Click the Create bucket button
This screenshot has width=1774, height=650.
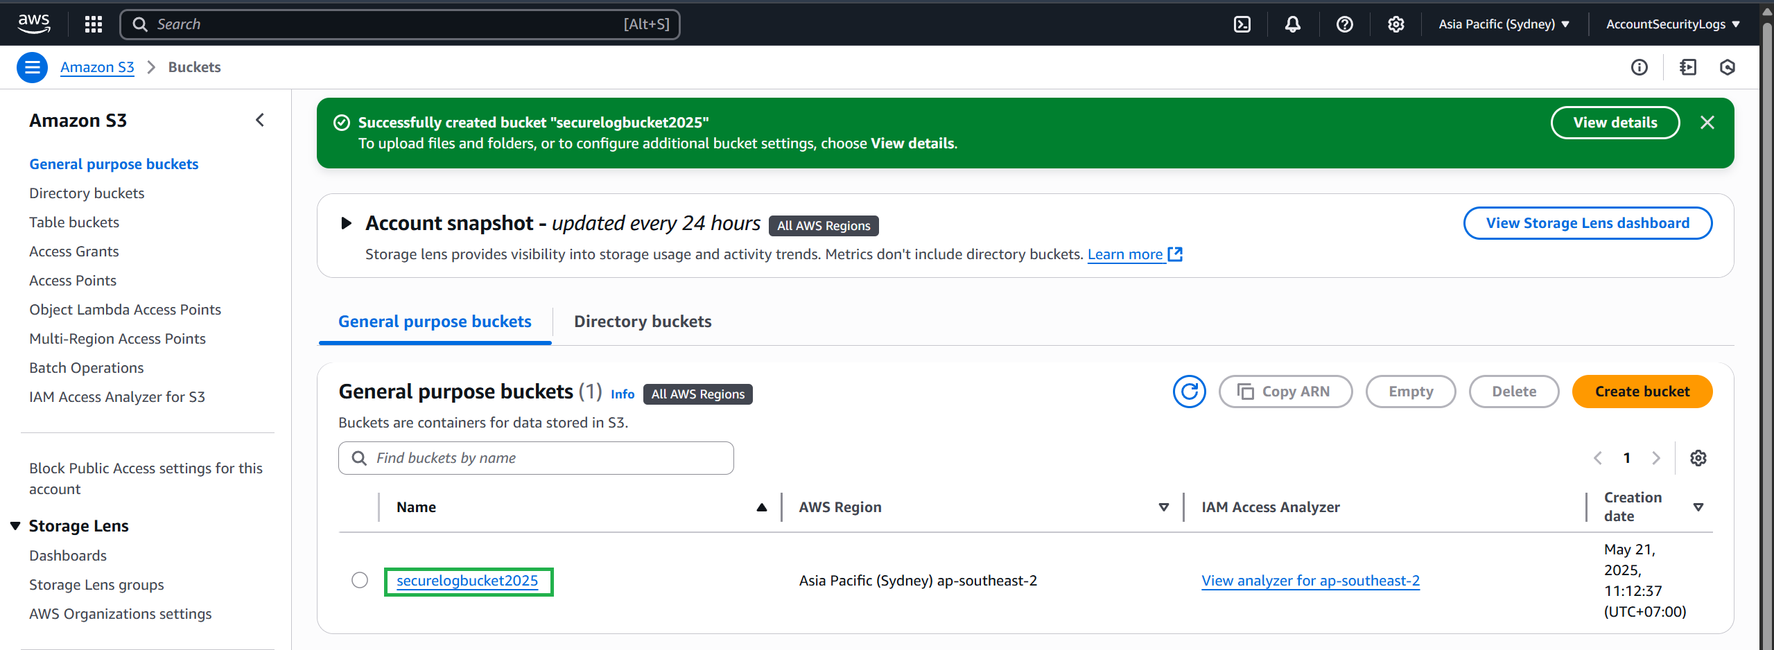1642,392
